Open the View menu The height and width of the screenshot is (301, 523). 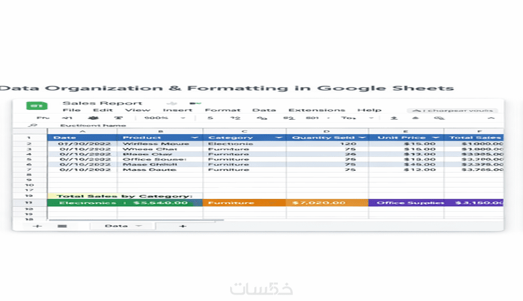pos(137,110)
